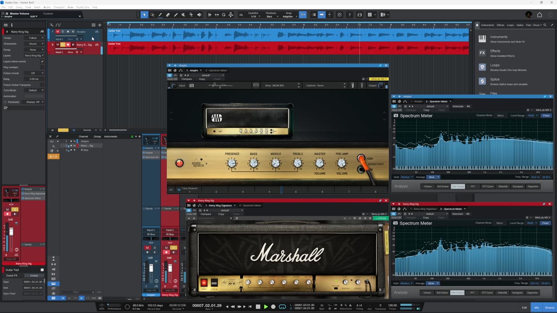The width and height of the screenshot is (557, 313).
Task: Open the Edit view button
Action: pyautogui.click(x=524, y=307)
